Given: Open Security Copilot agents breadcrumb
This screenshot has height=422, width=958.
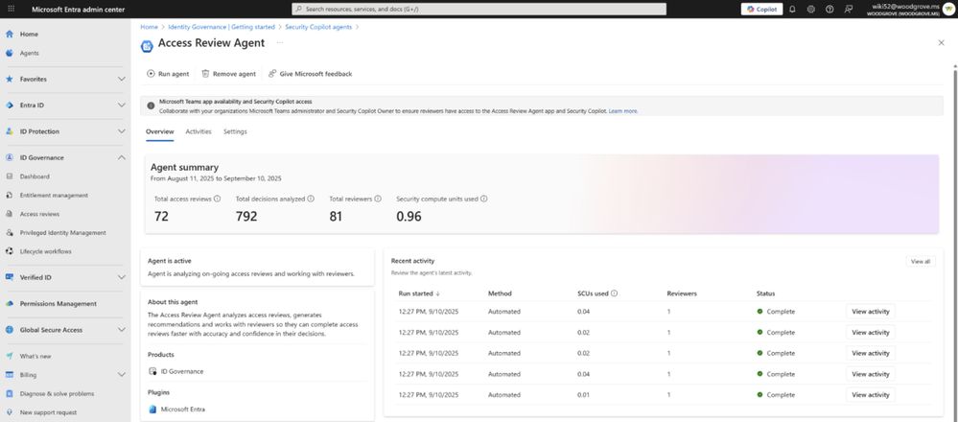Looking at the screenshot, I should (x=318, y=27).
